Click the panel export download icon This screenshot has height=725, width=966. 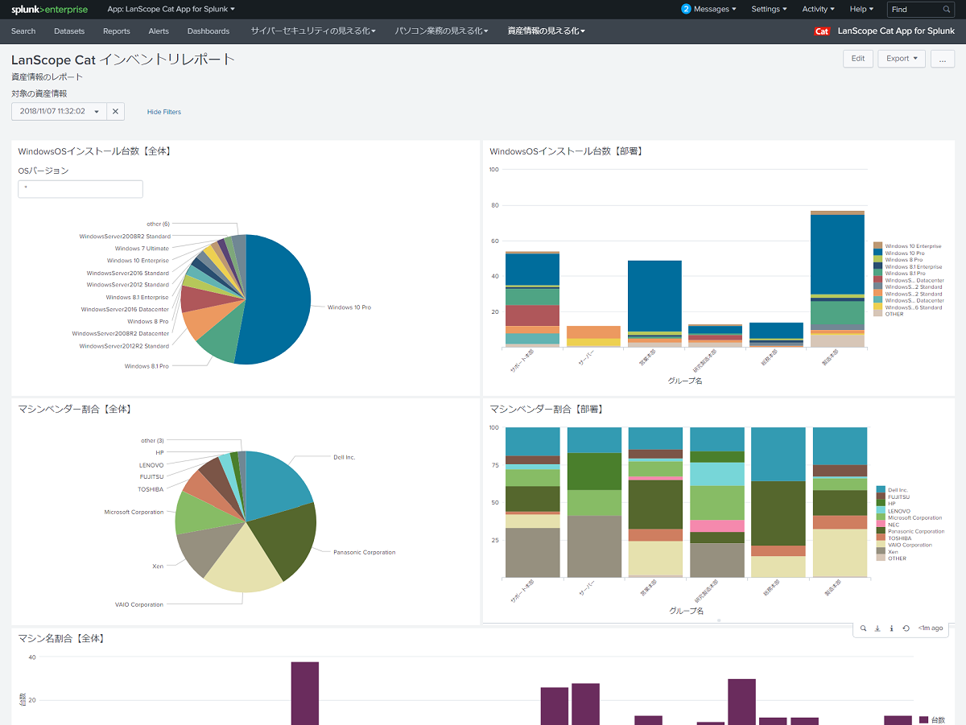click(x=877, y=628)
